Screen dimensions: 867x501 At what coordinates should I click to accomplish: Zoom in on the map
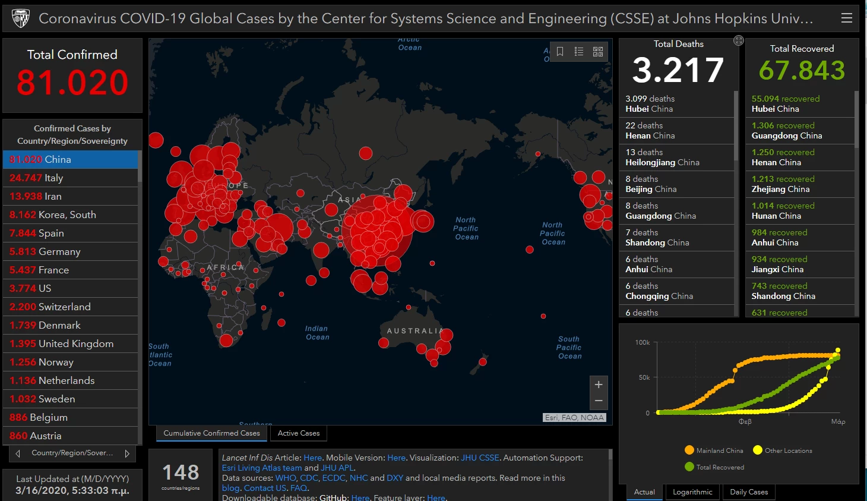pos(599,385)
